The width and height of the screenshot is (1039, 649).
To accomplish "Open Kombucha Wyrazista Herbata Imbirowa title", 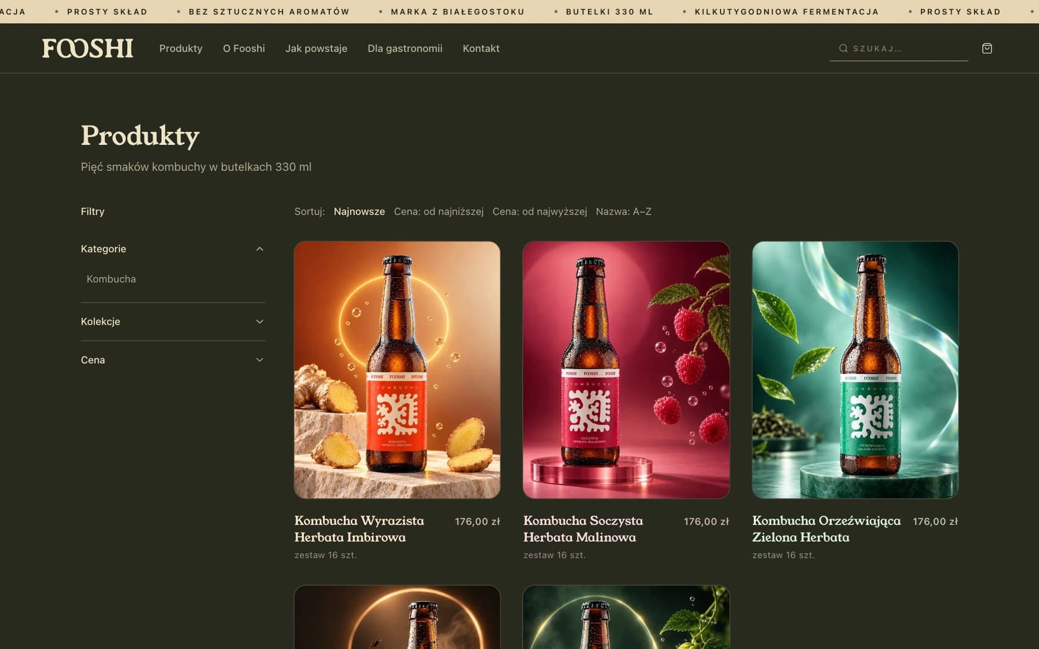I will pyautogui.click(x=359, y=529).
